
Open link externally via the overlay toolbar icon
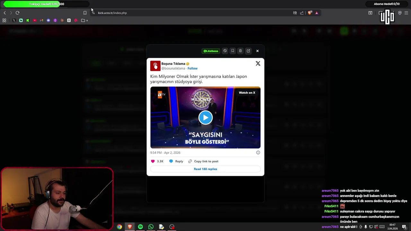[x=248, y=51]
